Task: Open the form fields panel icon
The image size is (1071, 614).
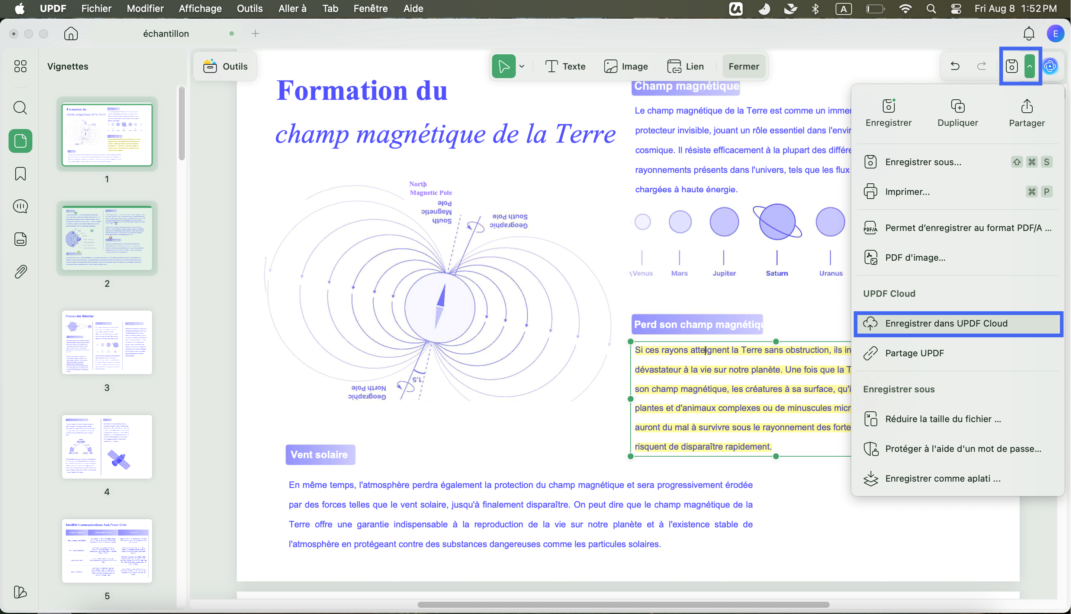Action: (20, 239)
